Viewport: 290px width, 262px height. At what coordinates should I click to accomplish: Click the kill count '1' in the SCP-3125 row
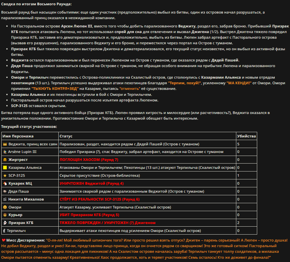pyautogui.click(x=238, y=175)
